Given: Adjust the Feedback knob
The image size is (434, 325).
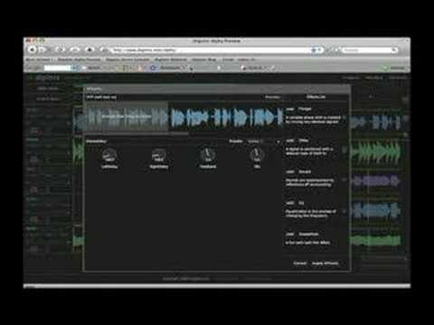Looking at the screenshot, I should pyautogui.click(x=208, y=155).
